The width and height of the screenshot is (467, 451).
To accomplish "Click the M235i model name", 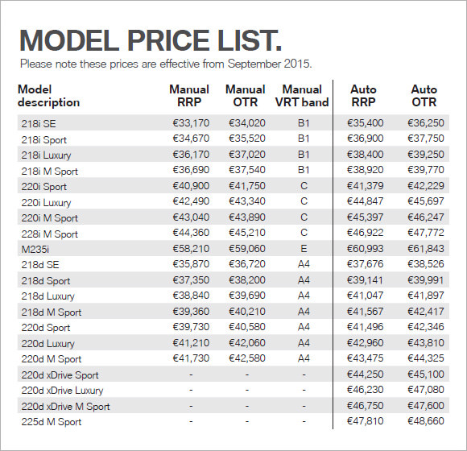I will click(x=35, y=249).
